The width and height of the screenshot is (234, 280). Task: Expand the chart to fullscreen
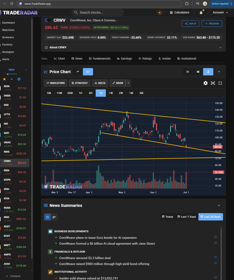220,83
